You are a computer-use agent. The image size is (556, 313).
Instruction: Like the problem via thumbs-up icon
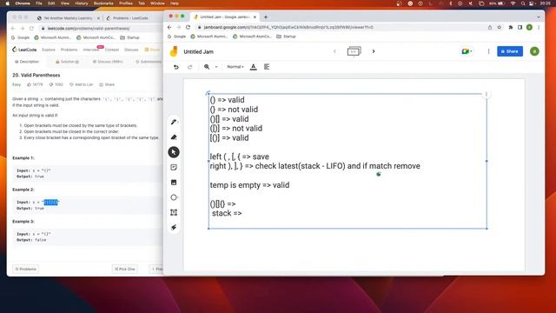[x=29, y=85]
